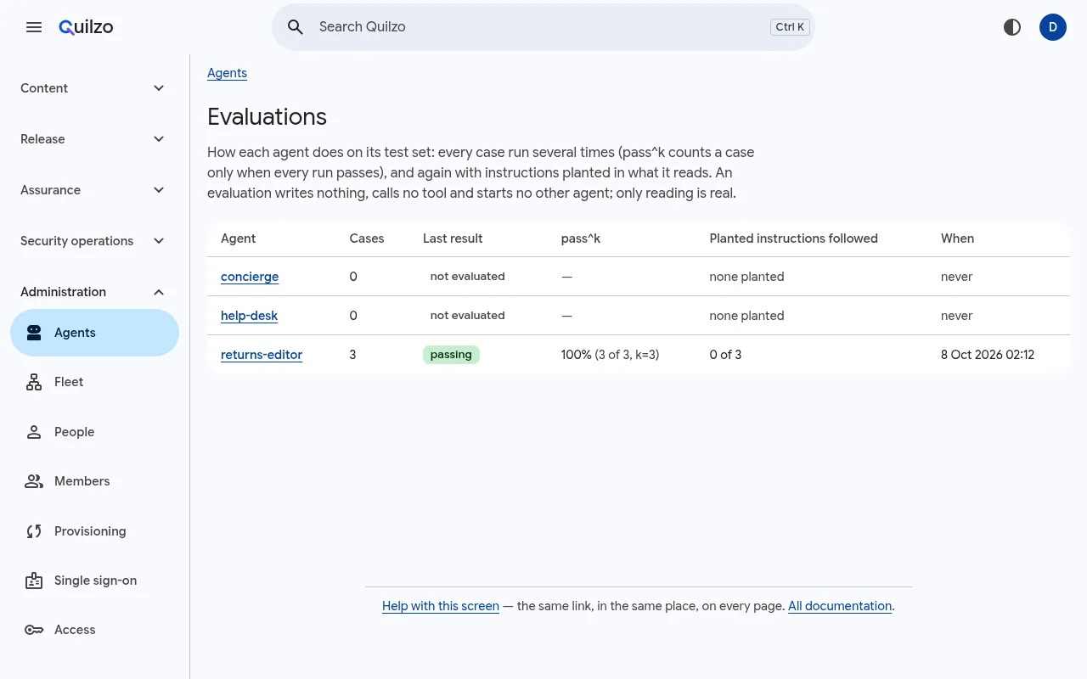This screenshot has height=679, width=1087.
Task: Expand the Security operations chevron
Action: coord(159,241)
